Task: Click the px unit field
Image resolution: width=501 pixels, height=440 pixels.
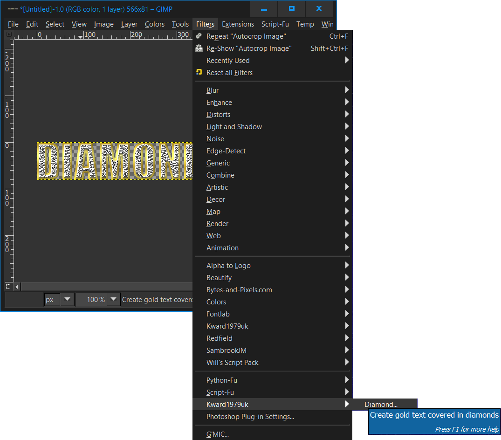Action: click(52, 299)
